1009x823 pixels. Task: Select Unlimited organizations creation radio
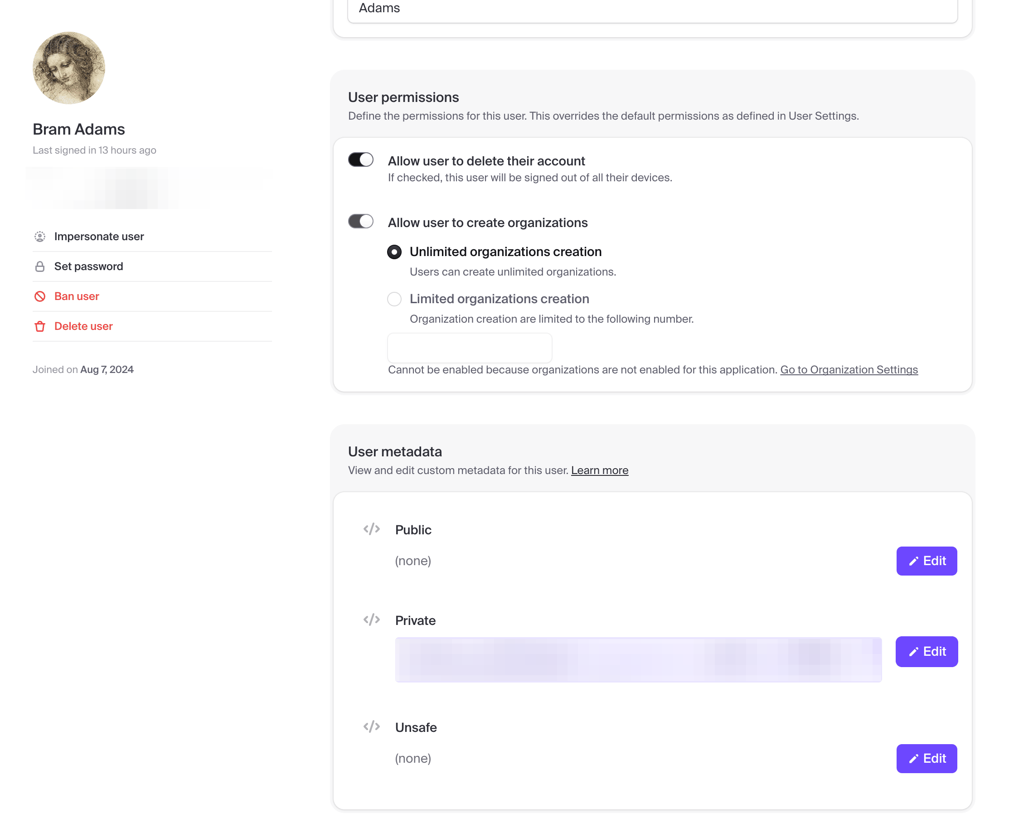click(394, 252)
